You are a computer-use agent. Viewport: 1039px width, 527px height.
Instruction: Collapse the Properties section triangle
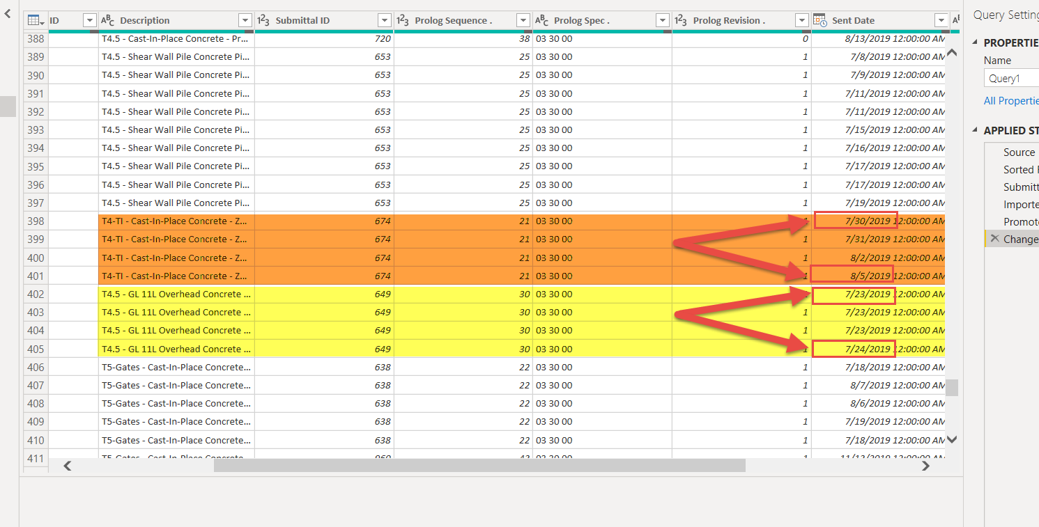975,43
